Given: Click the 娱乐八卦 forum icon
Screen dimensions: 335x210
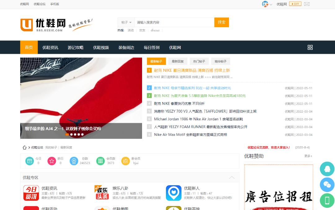Looking at the screenshot, I should [102, 193].
